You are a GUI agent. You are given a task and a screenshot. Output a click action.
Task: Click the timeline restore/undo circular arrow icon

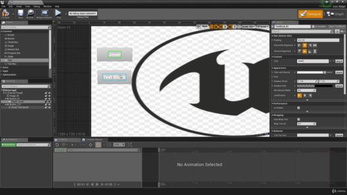tap(57, 145)
